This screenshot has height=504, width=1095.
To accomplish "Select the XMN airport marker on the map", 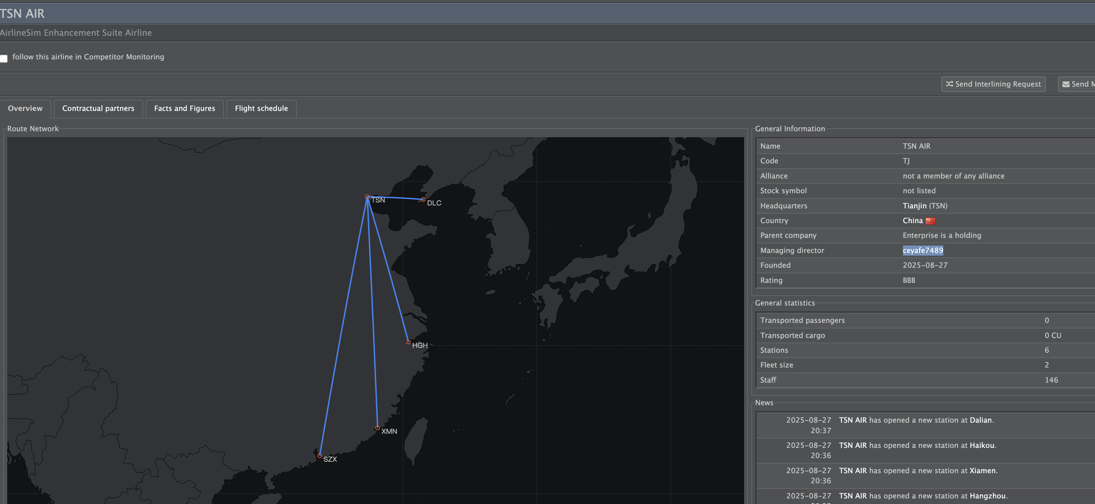I will coord(377,428).
